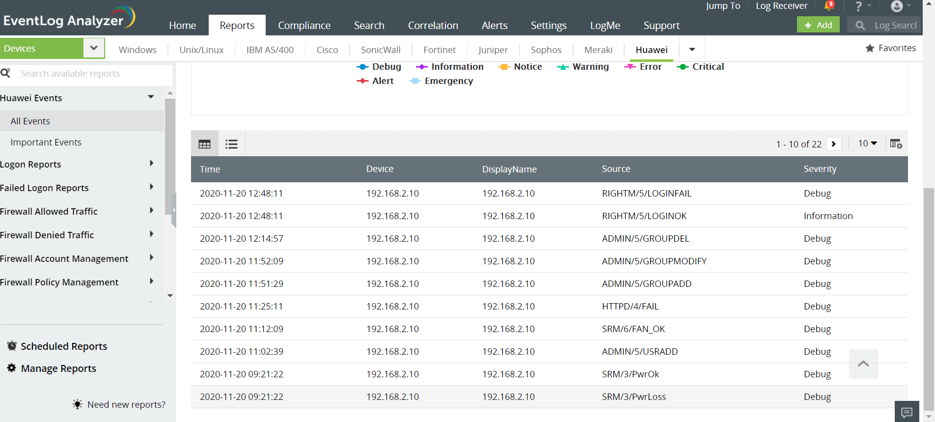Click the report search magnifier icon
Screen dimensions: 935x422
click(6, 73)
